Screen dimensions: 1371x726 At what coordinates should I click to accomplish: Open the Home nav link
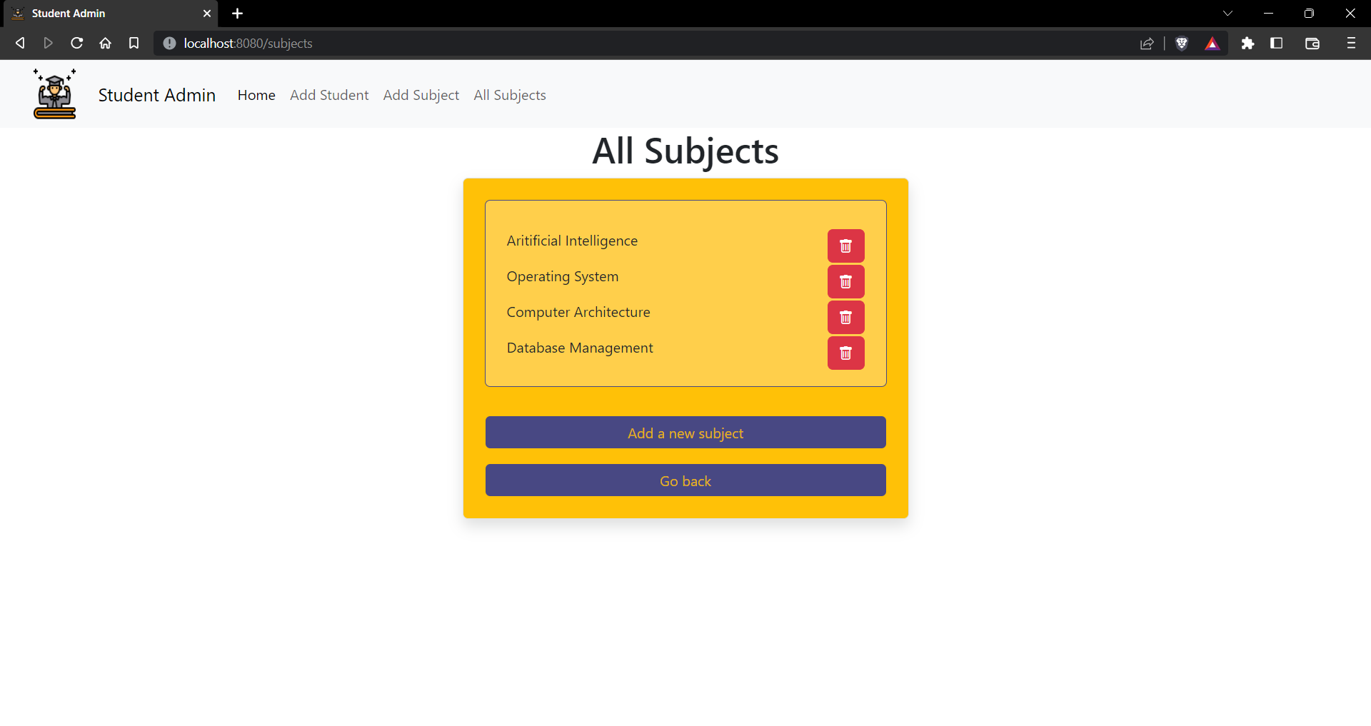(x=256, y=95)
